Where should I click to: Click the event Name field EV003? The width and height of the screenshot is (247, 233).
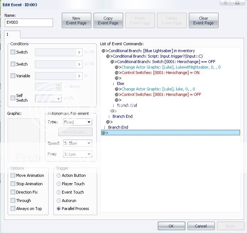click(28, 23)
